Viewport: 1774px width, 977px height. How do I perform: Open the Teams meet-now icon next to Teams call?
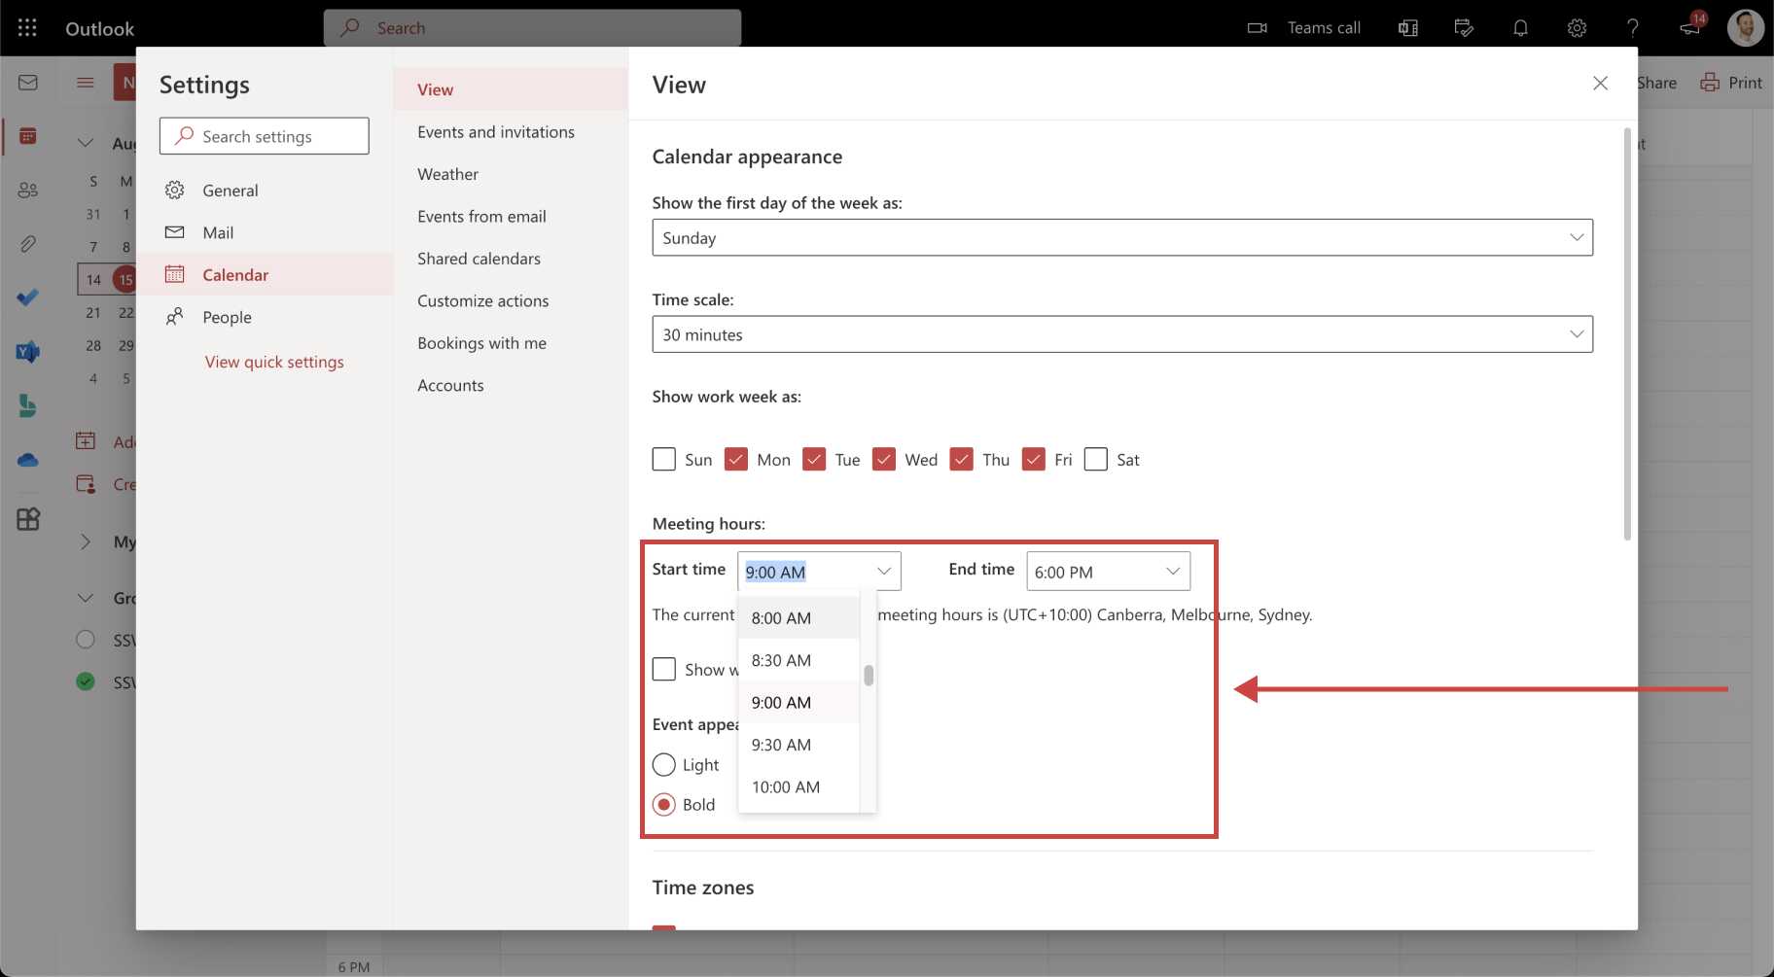tap(1257, 28)
